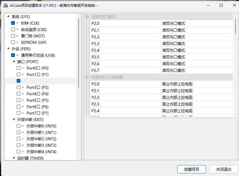Check the Port3口 (P3) checkbox
The width and height of the screenshot is (239, 176).
point(19,87)
